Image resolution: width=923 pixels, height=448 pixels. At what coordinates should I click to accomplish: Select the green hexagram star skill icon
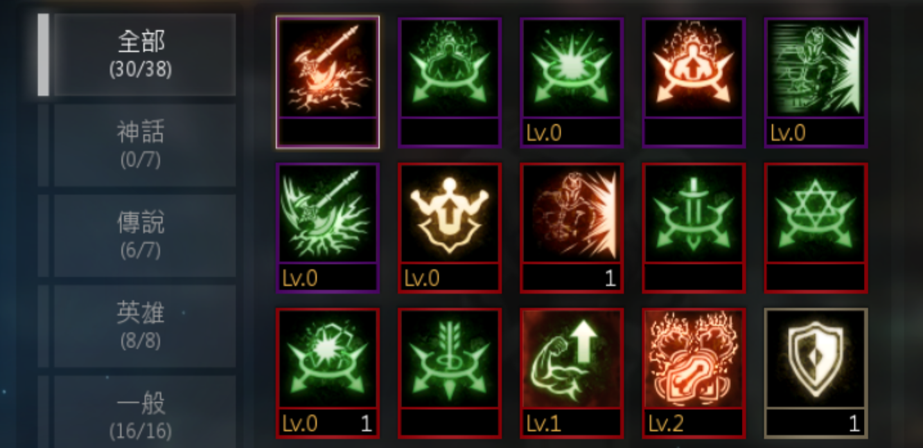[x=816, y=228]
